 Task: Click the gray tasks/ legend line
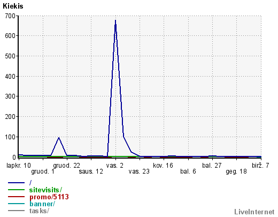pyautogui.click(x=16, y=211)
